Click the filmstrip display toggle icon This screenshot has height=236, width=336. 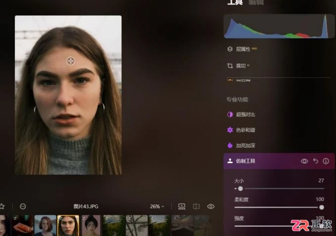point(182,206)
